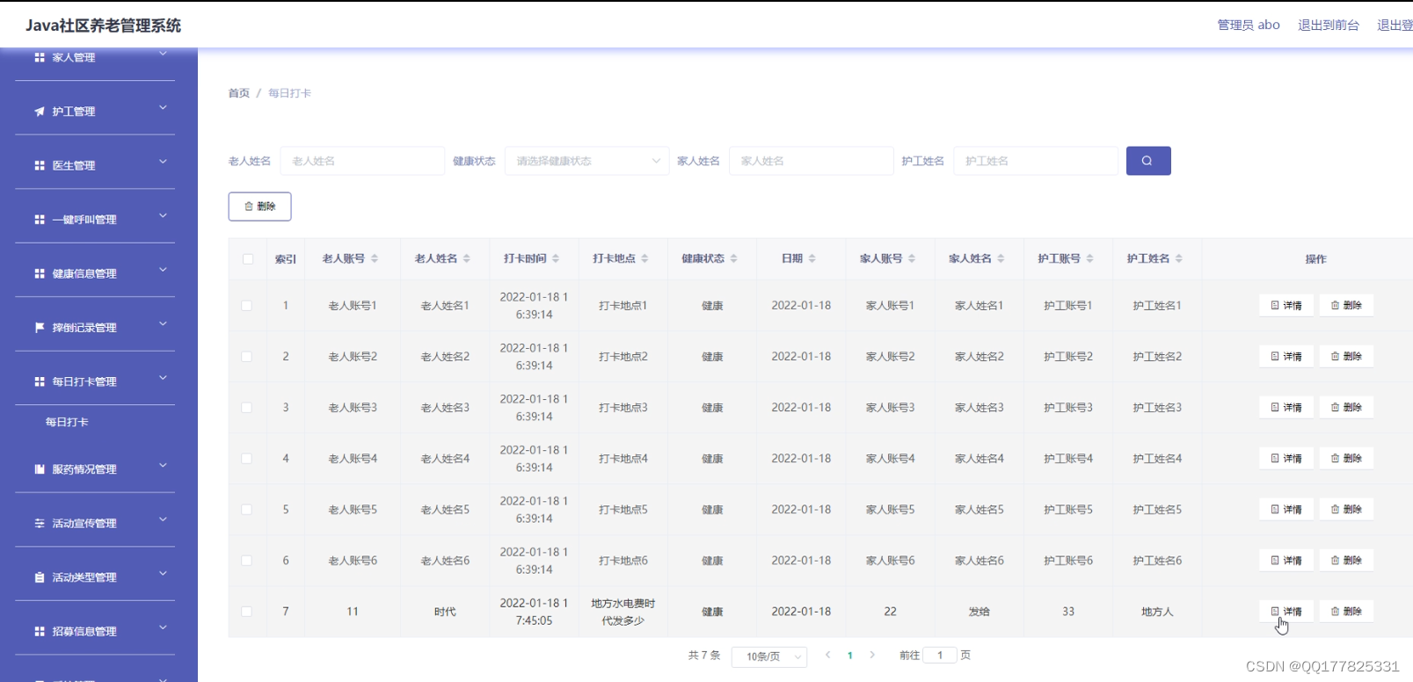Image resolution: width=1413 pixels, height=682 pixels.
Task: Delete row 老人账号6 with 删除
Action: pyautogui.click(x=1346, y=561)
